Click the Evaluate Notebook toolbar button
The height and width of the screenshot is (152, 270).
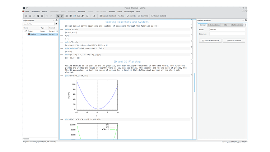pyautogui.click(x=108, y=16)
